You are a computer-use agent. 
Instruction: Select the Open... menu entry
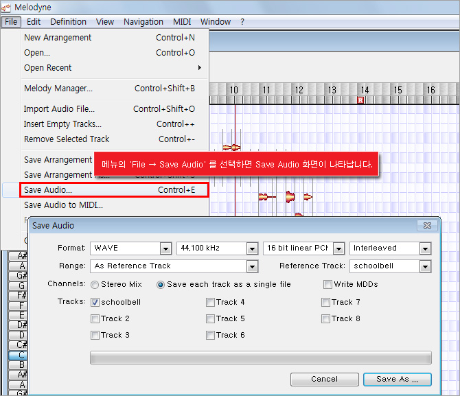click(109, 53)
